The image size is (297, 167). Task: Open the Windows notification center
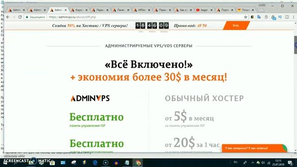[290, 163]
